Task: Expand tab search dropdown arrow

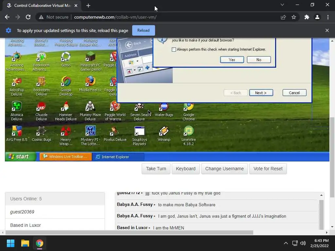Action: [x=282, y=5]
